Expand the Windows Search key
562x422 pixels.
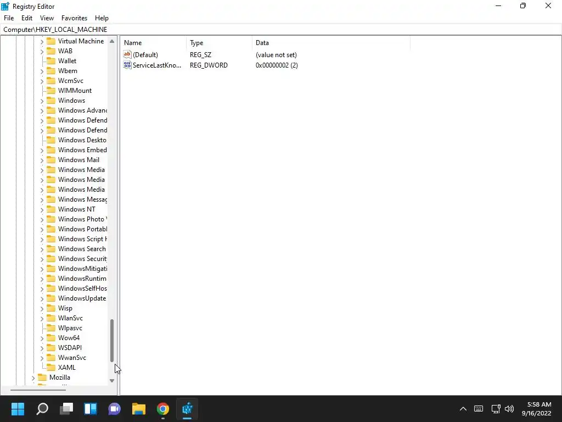42,249
